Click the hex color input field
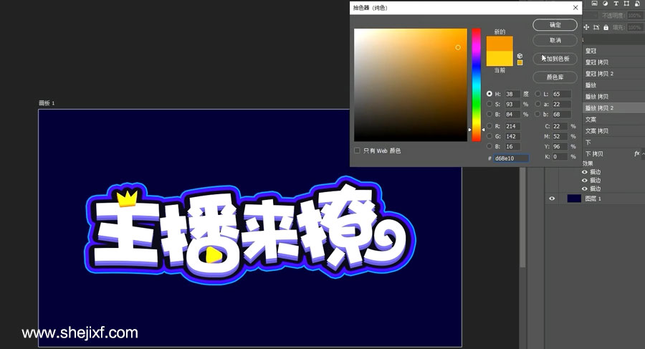The width and height of the screenshot is (645, 349). point(511,158)
